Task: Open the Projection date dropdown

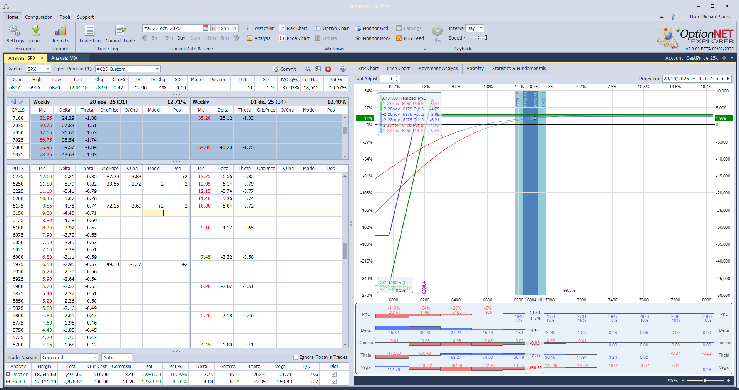Action: click(x=694, y=79)
